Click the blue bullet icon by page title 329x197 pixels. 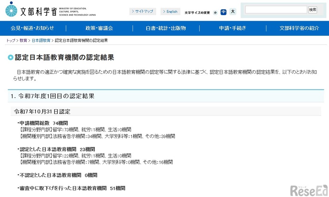pos(10,58)
